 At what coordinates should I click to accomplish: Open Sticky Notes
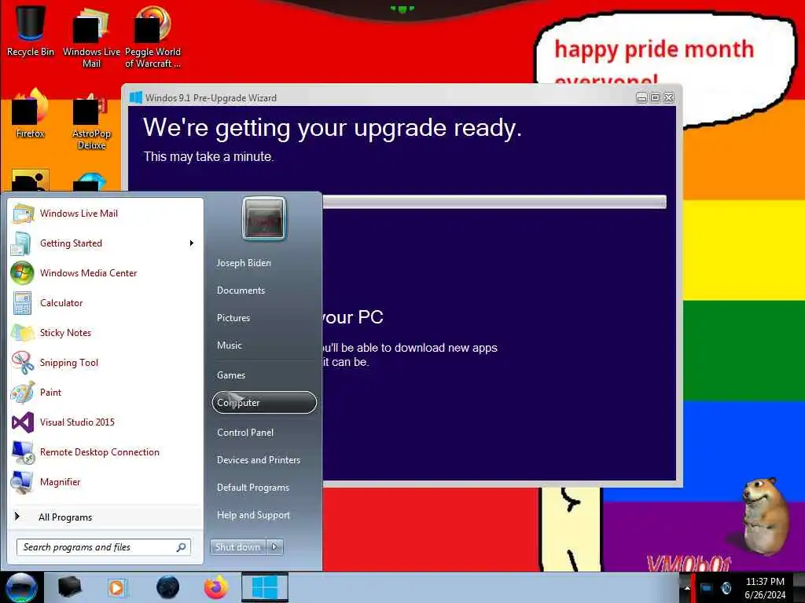pos(106,332)
